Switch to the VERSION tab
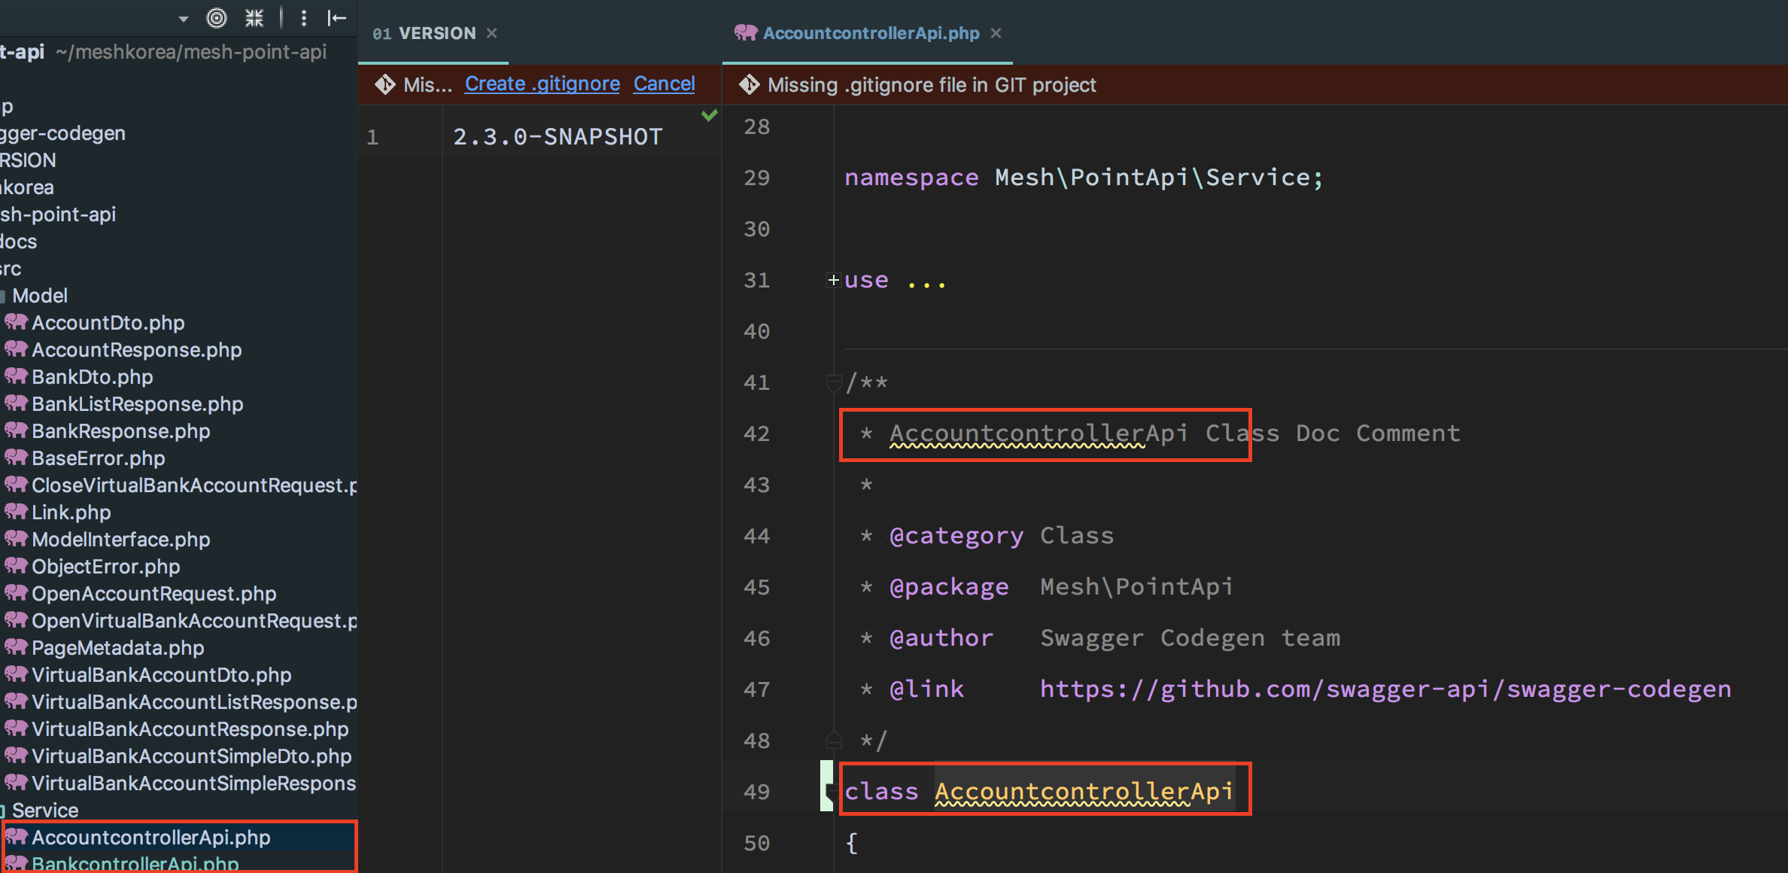The height and width of the screenshot is (873, 1788). pyautogui.click(x=436, y=33)
